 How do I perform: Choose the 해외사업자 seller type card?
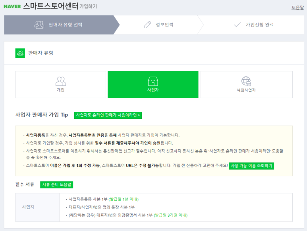pyautogui.click(x=246, y=84)
